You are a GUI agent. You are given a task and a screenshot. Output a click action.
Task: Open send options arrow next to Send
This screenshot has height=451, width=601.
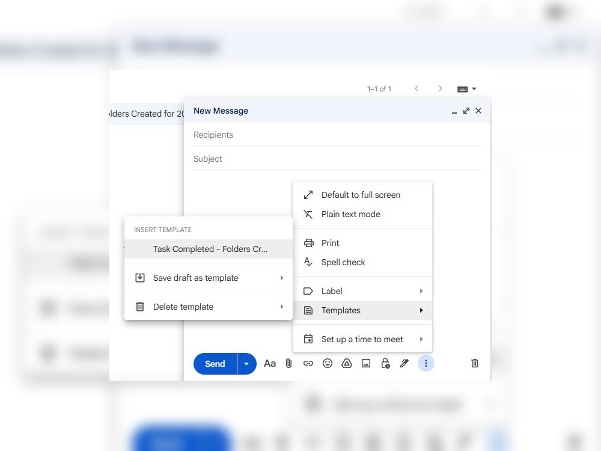coord(247,364)
